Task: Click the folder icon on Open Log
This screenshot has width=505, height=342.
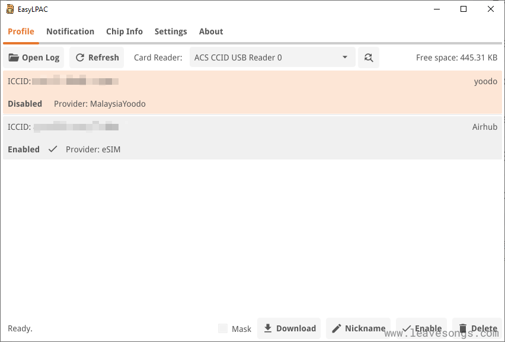Action: point(14,57)
